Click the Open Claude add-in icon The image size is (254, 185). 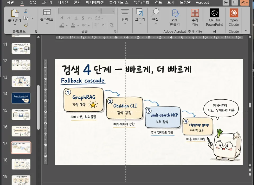tap(234, 13)
